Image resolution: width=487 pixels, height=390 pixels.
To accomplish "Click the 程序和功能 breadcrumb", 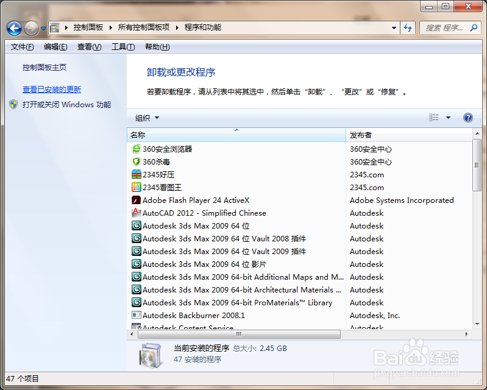I will pos(203,27).
